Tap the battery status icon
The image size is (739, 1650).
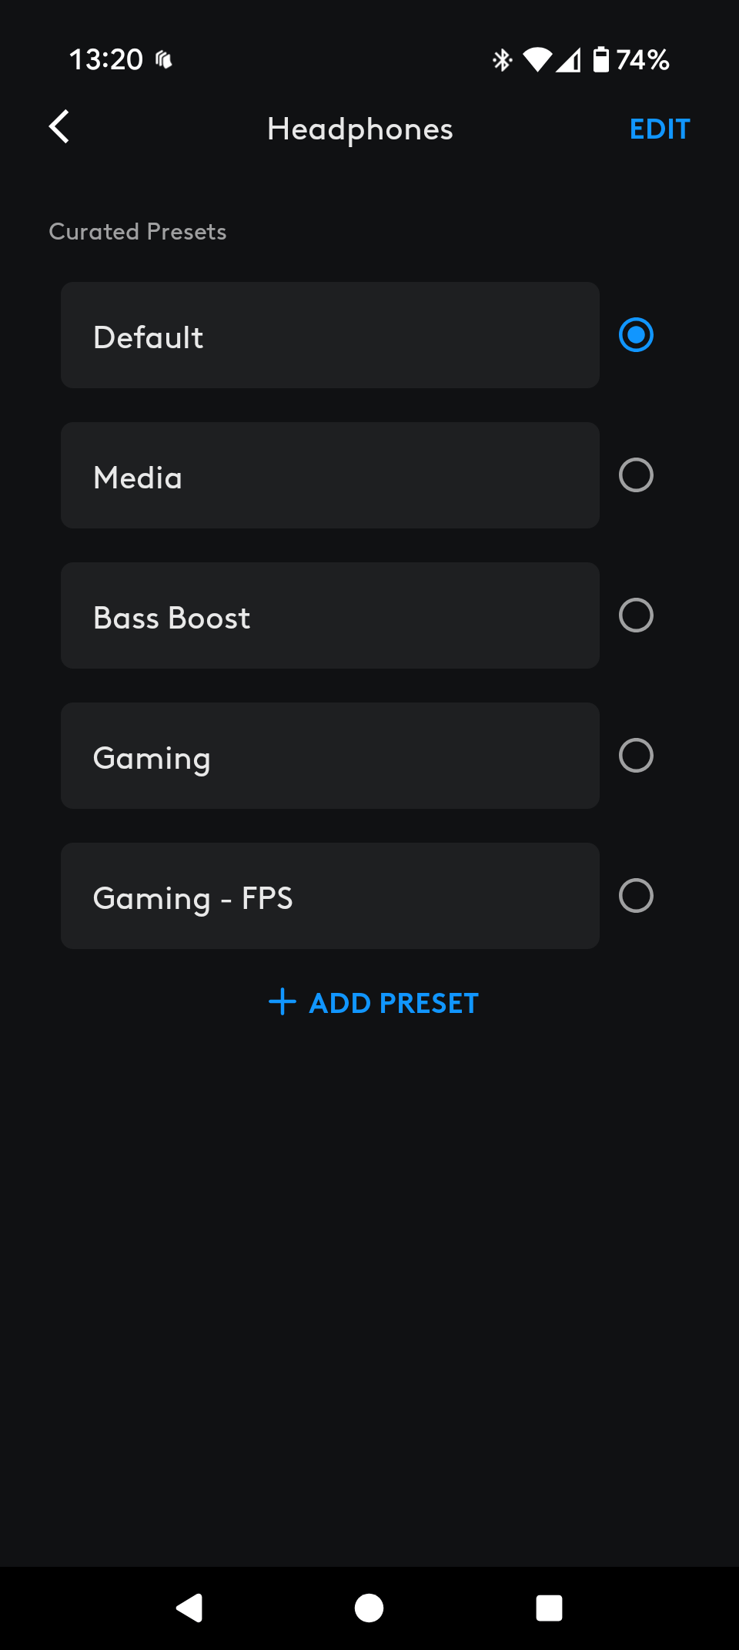click(601, 59)
